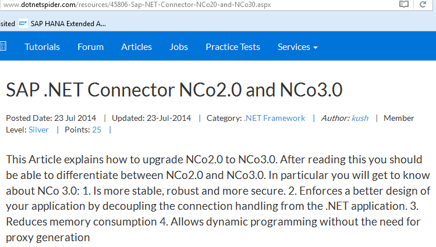Click the Updated 23-Jul-2014 text

[x=151, y=118]
